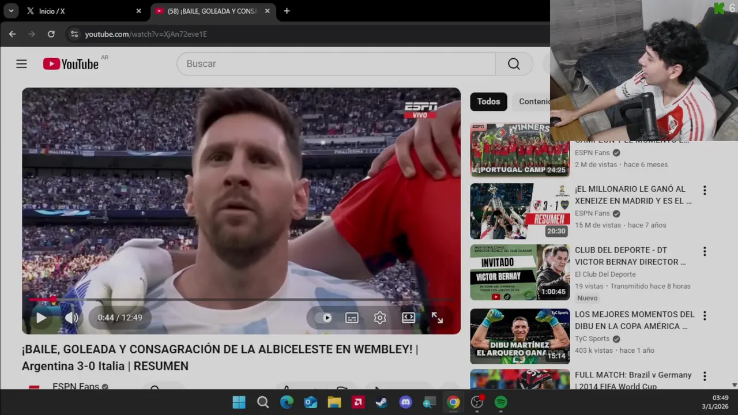Open FULL MATCH: Brazil v Germany video
The image size is (738, 415).
click(633, 380)
